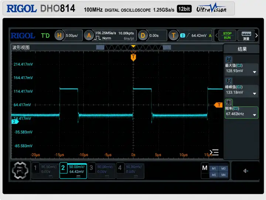Open the acquisition A settings button

click(x=89, y=35)
